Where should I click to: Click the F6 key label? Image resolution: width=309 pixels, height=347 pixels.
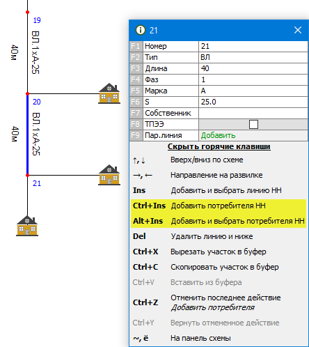(x=136, y=102)
